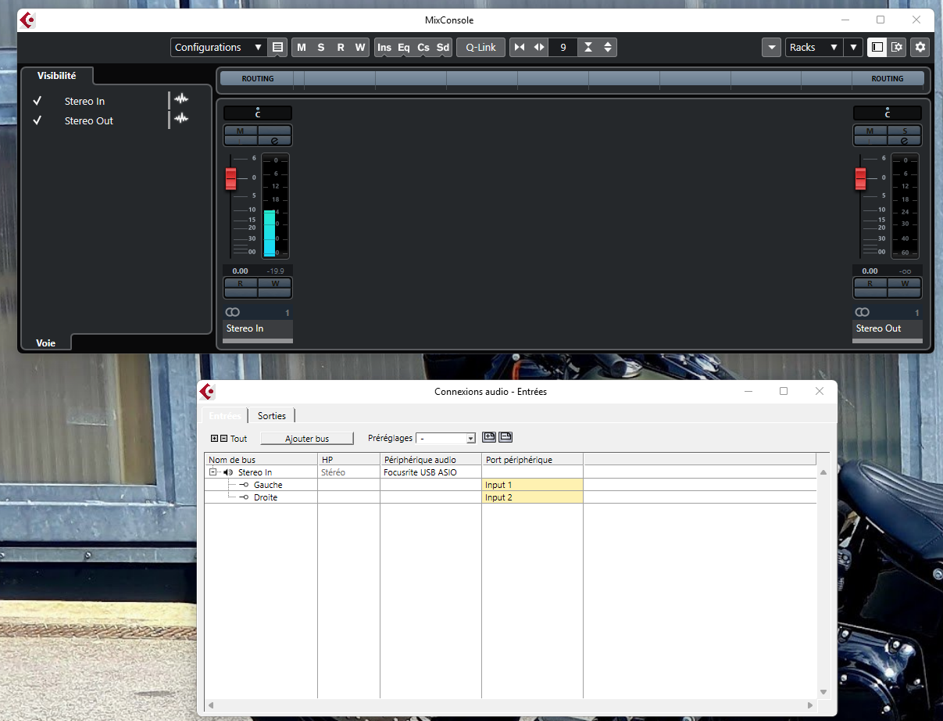Select the Voie tab in left zone
Screen dimensions: 943x721
pyautogui.click(x=46, y=343)
